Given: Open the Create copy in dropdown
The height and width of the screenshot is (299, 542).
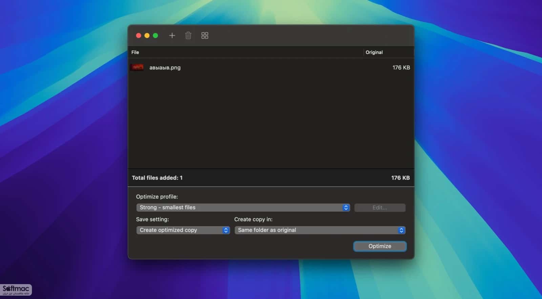Looking at the screenshot, I should pos(320,230).
